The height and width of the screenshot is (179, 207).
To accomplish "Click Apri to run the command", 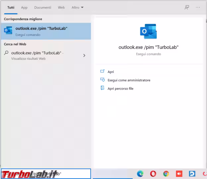I will click(110, 72).
